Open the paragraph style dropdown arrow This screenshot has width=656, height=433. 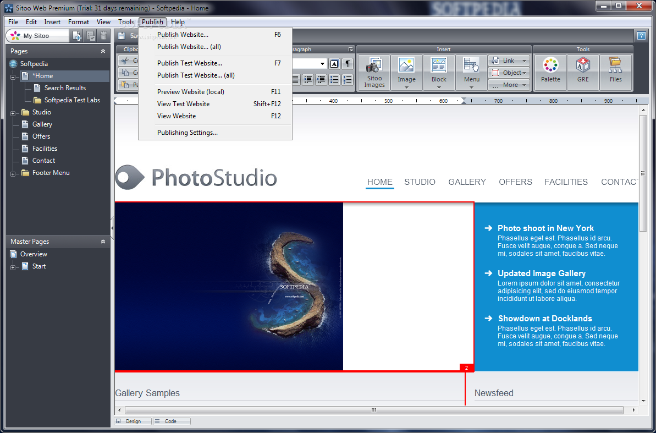tap(323, 64)
